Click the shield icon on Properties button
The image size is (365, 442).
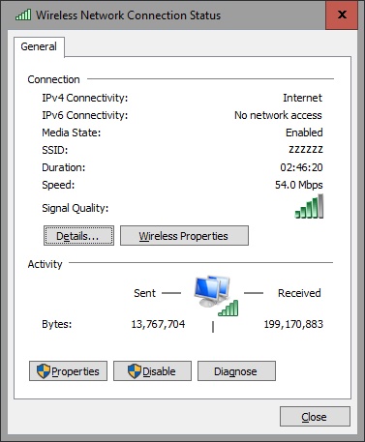(x=44, y=371)
